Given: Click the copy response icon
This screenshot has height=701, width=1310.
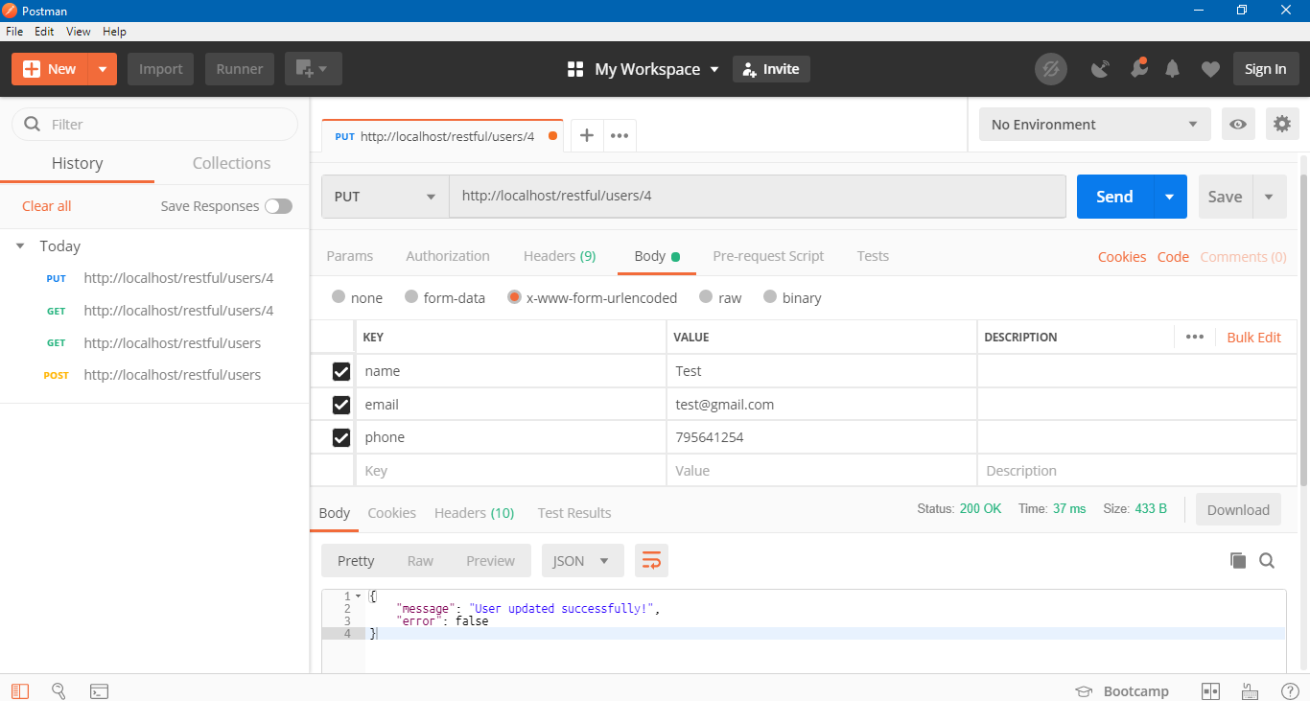Looking at the screenshot, I should click(x=1238, y=560).
